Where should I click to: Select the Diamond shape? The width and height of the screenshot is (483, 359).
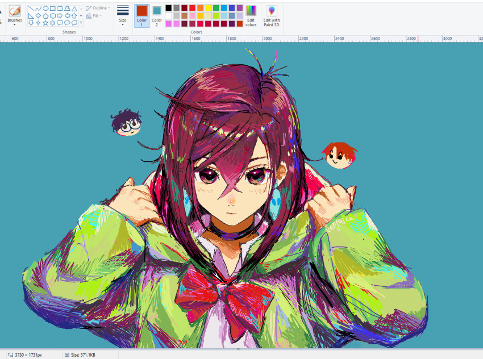point(39,15)
